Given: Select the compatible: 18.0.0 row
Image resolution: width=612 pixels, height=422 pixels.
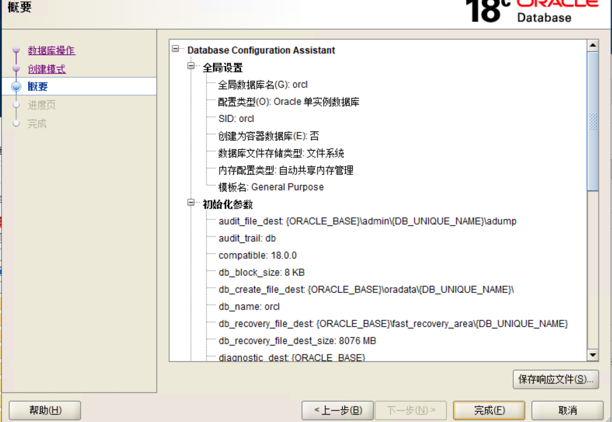Looking at the screenshot, I should pyautogui.click(x=258, y=256).
